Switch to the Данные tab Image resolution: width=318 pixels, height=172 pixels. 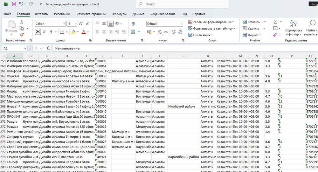(138, 14)
